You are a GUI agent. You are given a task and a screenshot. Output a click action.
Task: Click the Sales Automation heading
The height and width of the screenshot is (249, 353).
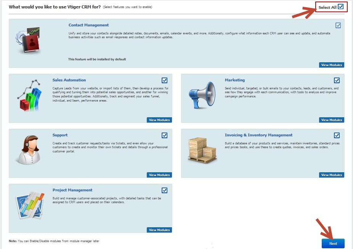coord(69,80)
